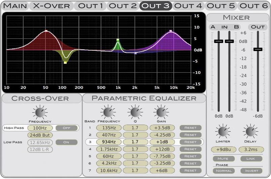Click the Cross-Over Frequency knob
Viewport: 271px width, 179px height.
[x=40, y=113]
